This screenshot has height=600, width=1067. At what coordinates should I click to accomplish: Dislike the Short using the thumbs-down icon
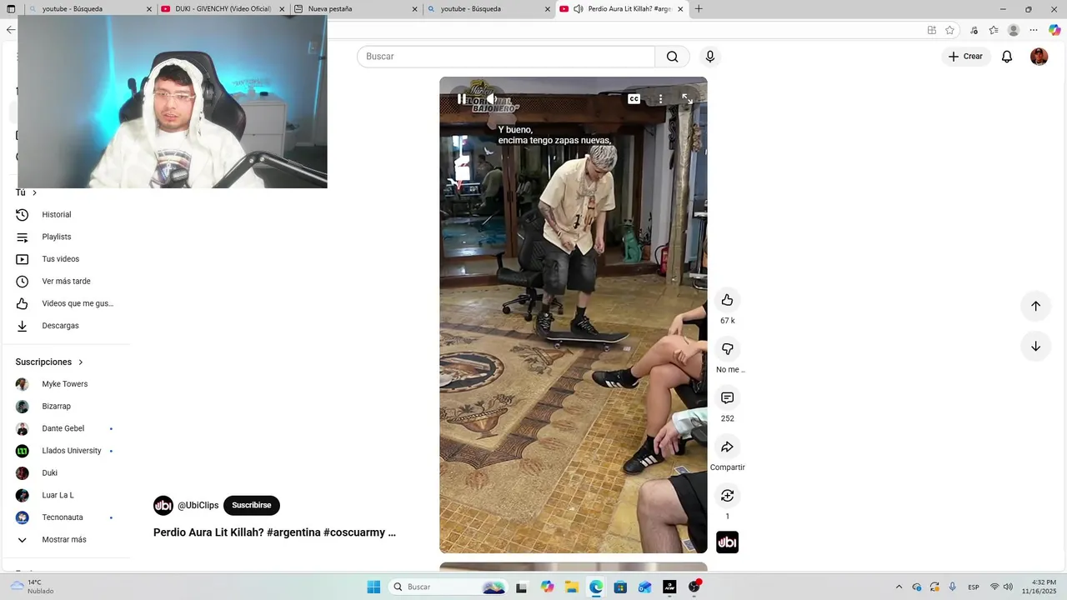(x=727, y=349)
